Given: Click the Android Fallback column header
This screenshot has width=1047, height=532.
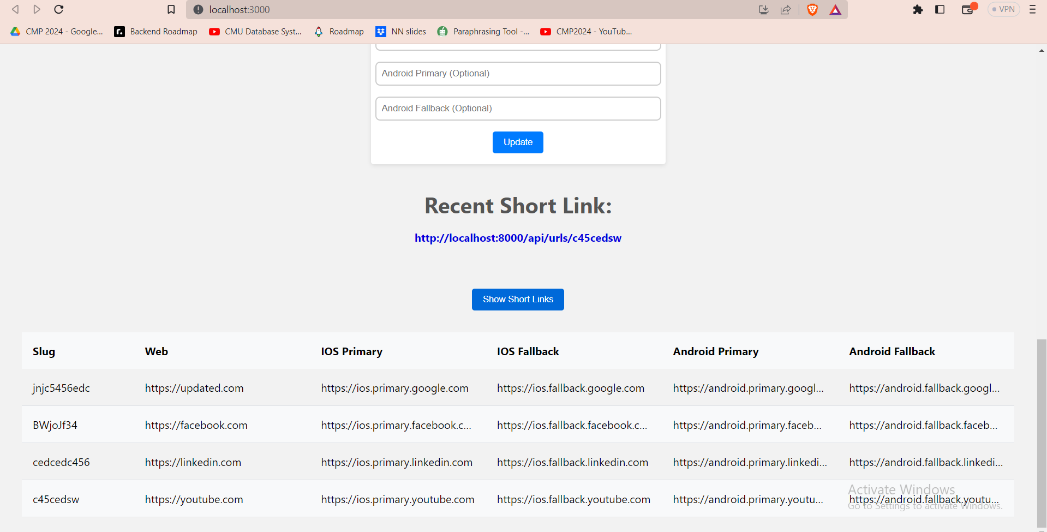Looking at the screenshot, I should [892, 351].
